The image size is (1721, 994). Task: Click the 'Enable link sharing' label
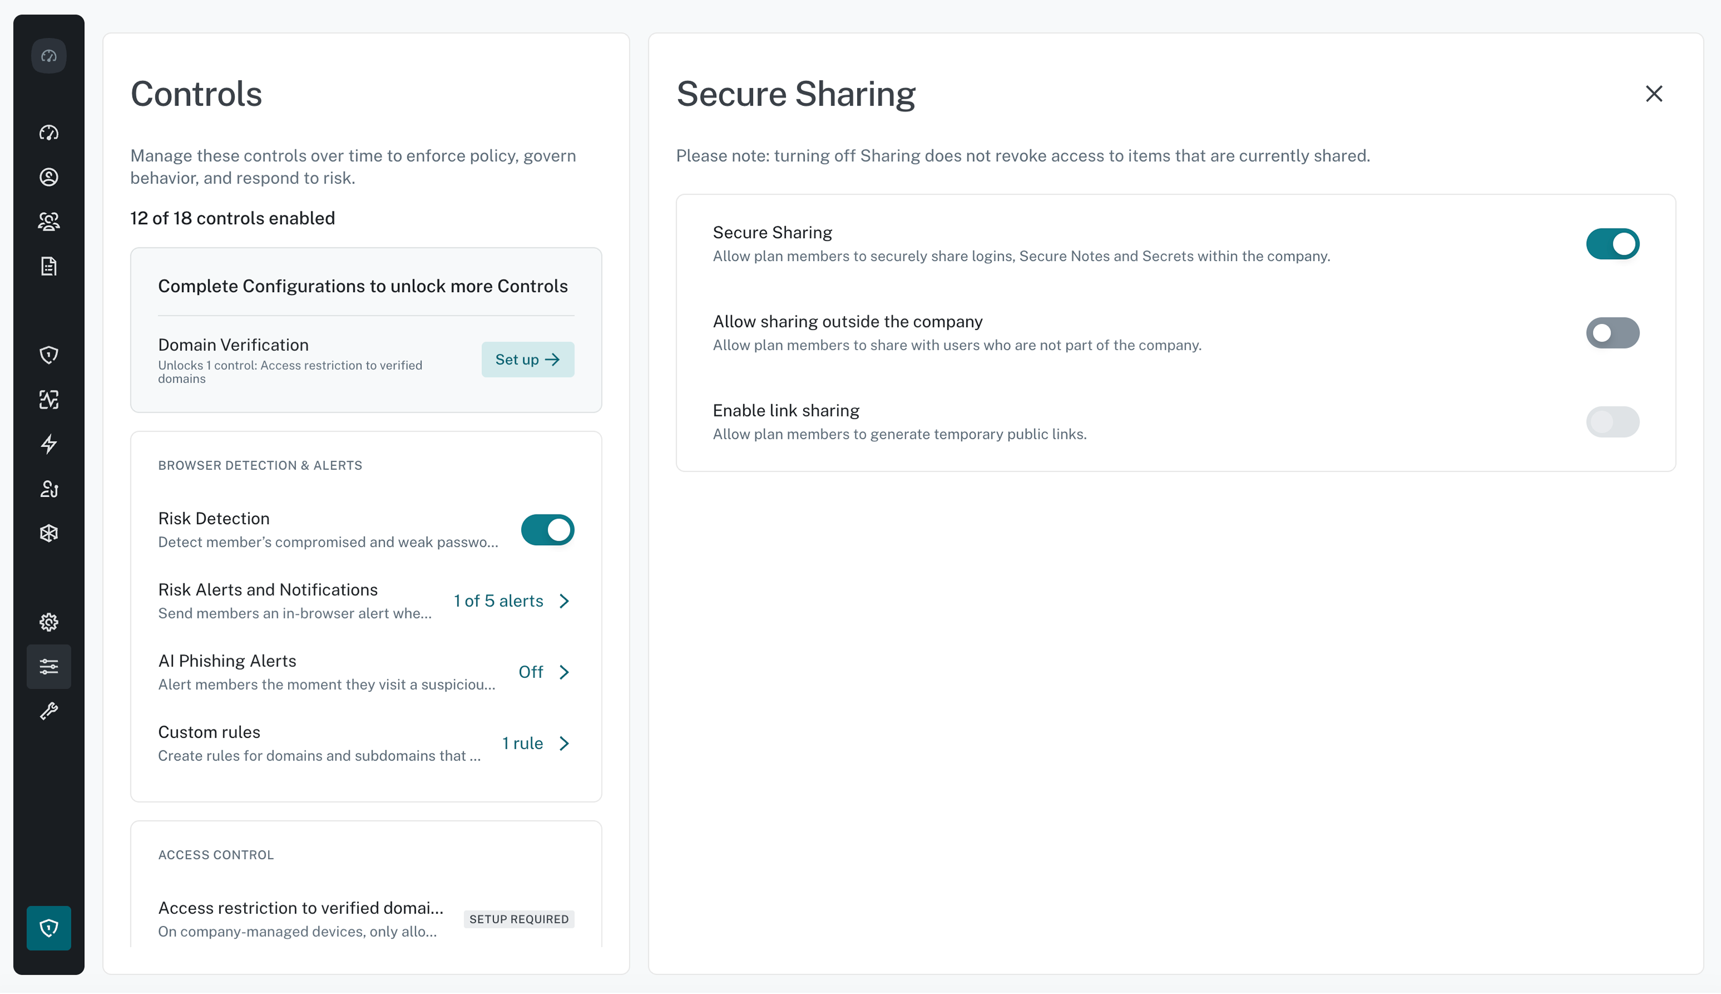coord(786,410)
